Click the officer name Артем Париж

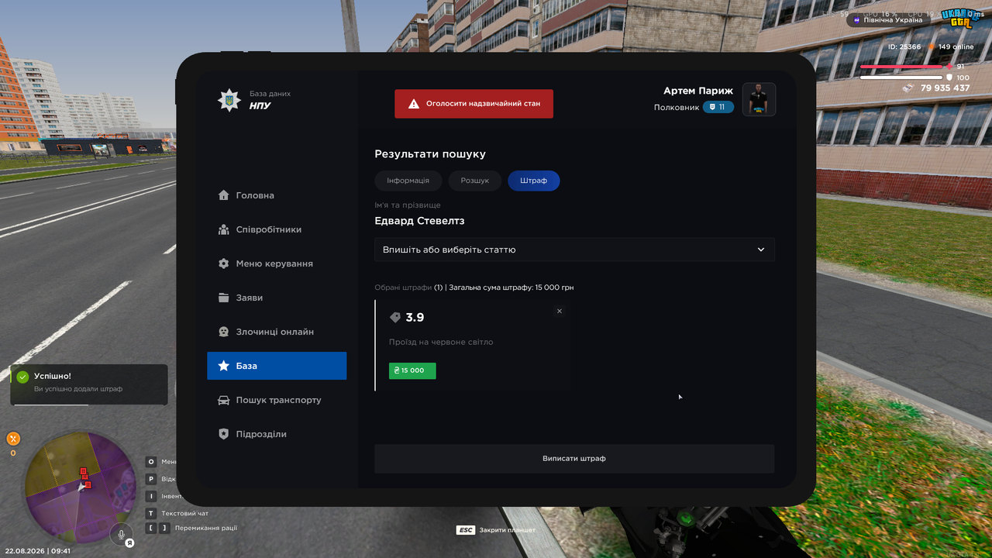coord(698,91)
